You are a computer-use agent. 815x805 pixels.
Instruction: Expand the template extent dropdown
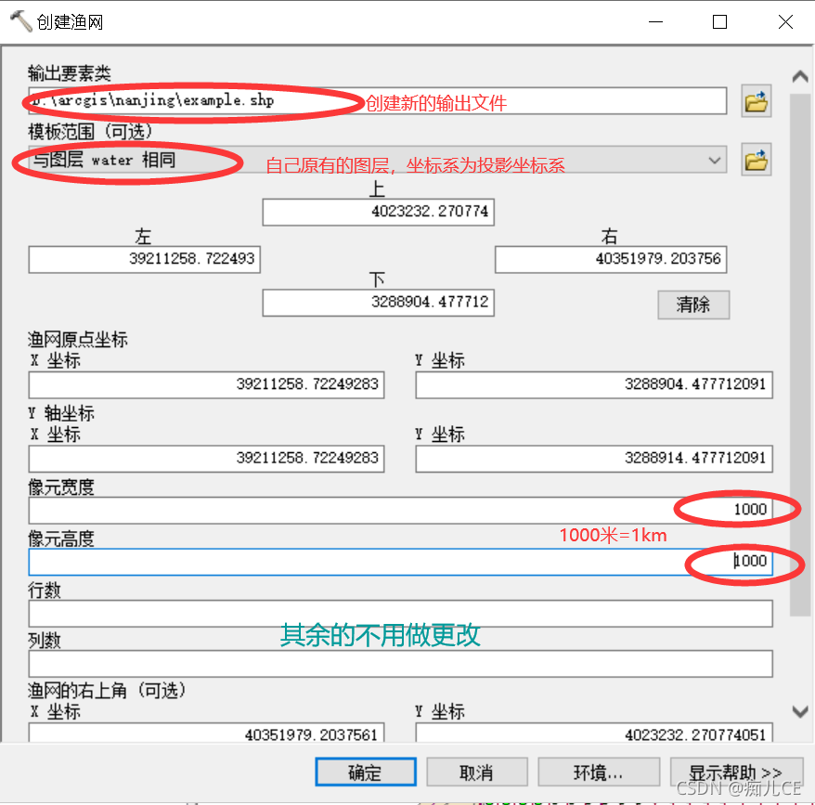coord(714,161)
